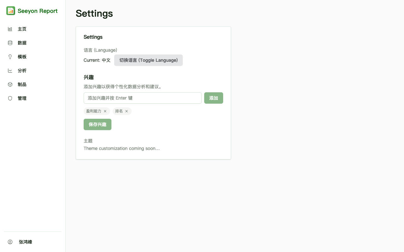Click the 添加 button
Image resolution: width=404 pixels, height=252 pixels.
(x=214, y=98)
